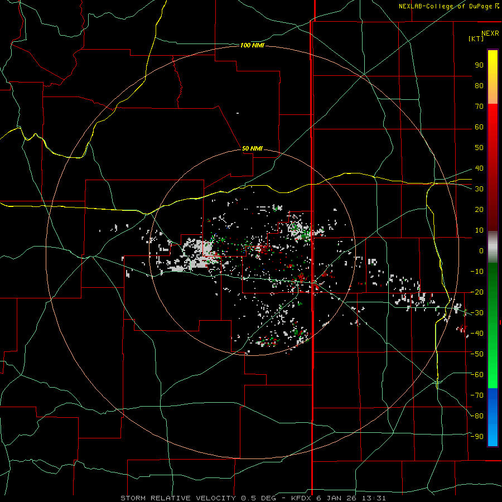This screenshot has height=502, width=502.
Task: Click the 100 NMI range ring label
Action: (252, 46)
